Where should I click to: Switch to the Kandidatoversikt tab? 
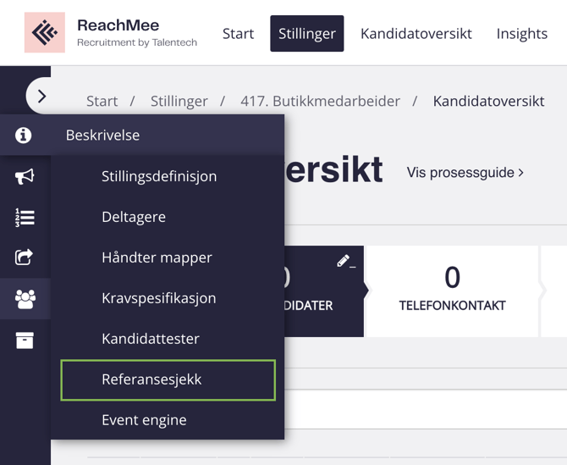point(416,34)
